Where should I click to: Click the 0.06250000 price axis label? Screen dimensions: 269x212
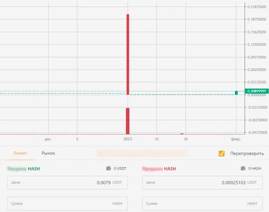pos(257,70)
